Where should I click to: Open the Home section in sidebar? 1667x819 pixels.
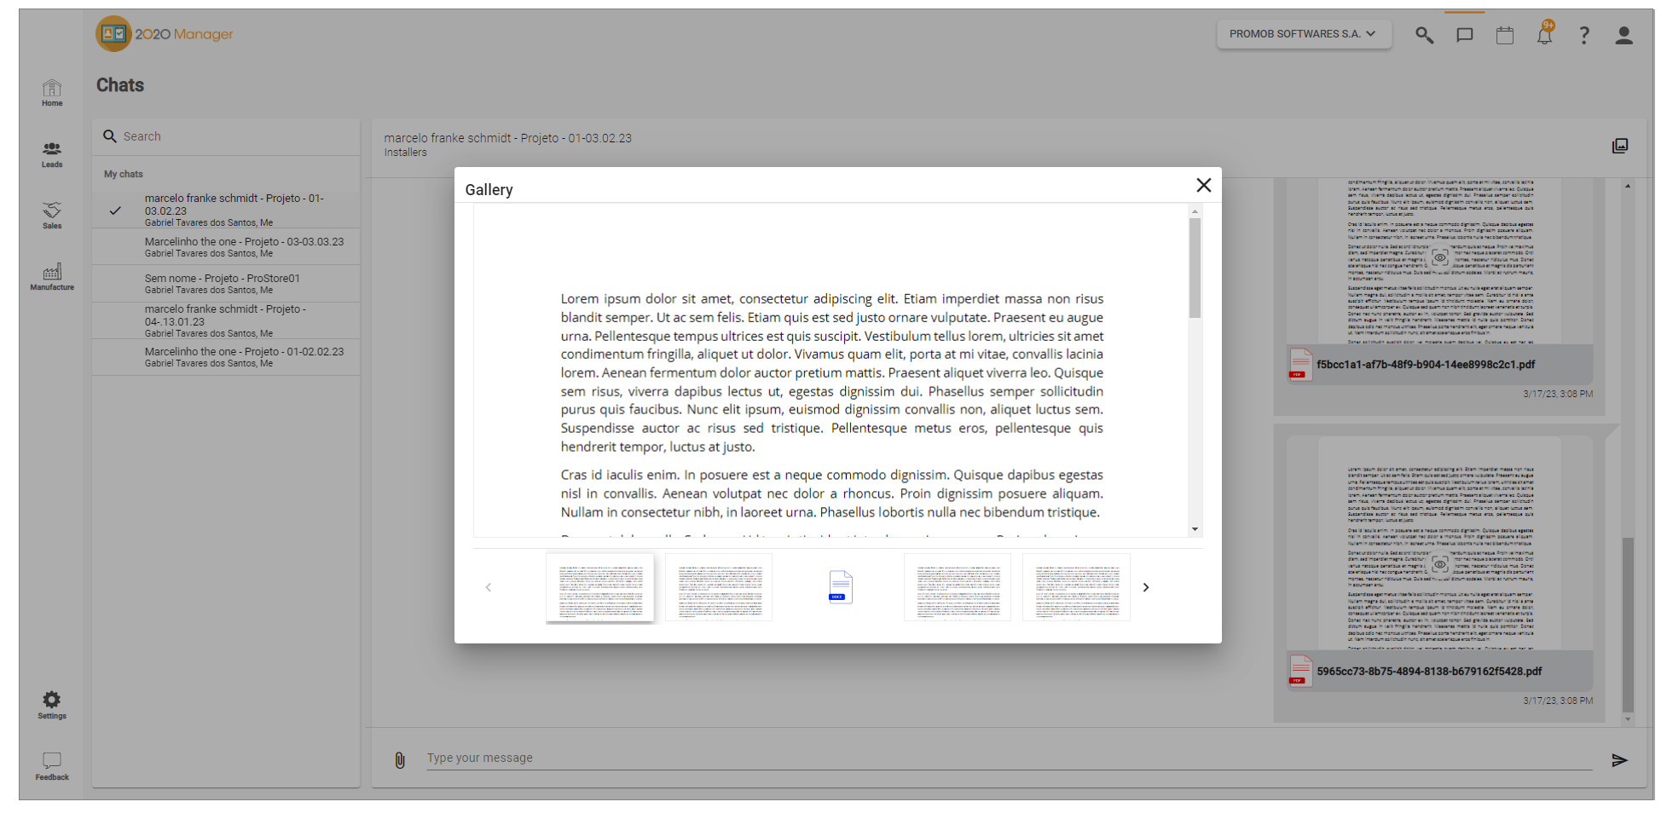[52, 92]
